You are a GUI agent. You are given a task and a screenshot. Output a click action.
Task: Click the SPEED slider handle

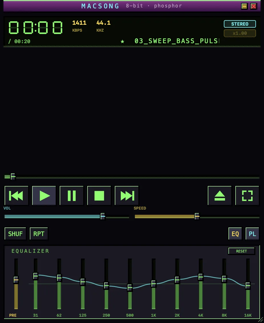point(197,216)
